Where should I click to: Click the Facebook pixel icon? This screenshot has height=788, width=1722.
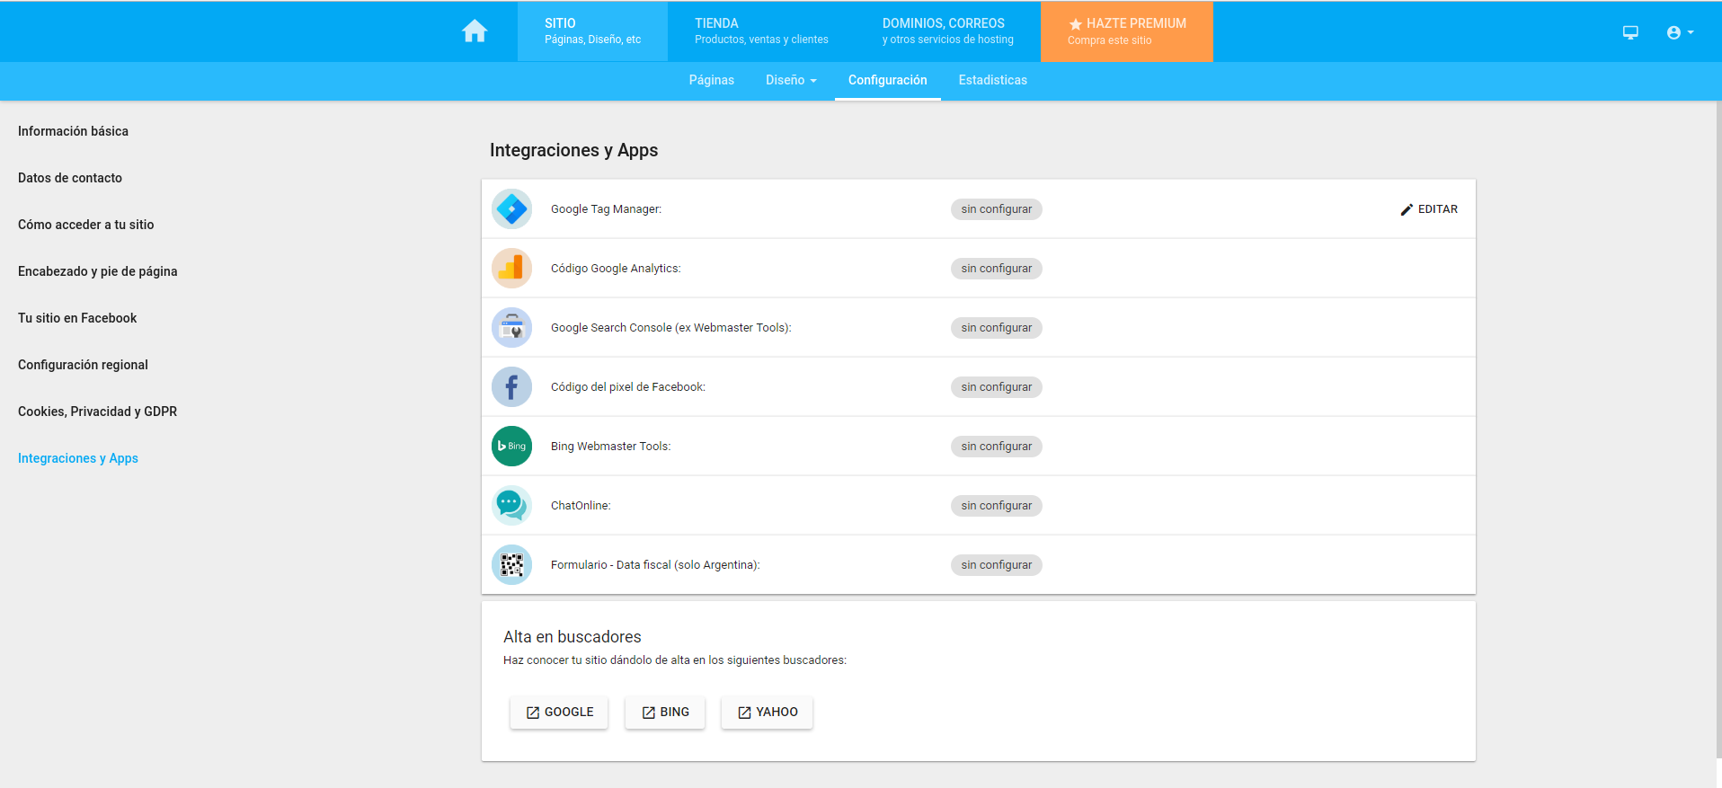pyautogui.click(x=511, y=387)
